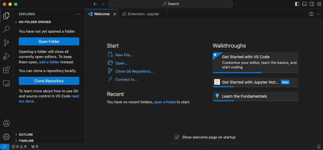Click New File... on Welcome page
This screenshot has width=323, height=150.
(x=124, y=55)
